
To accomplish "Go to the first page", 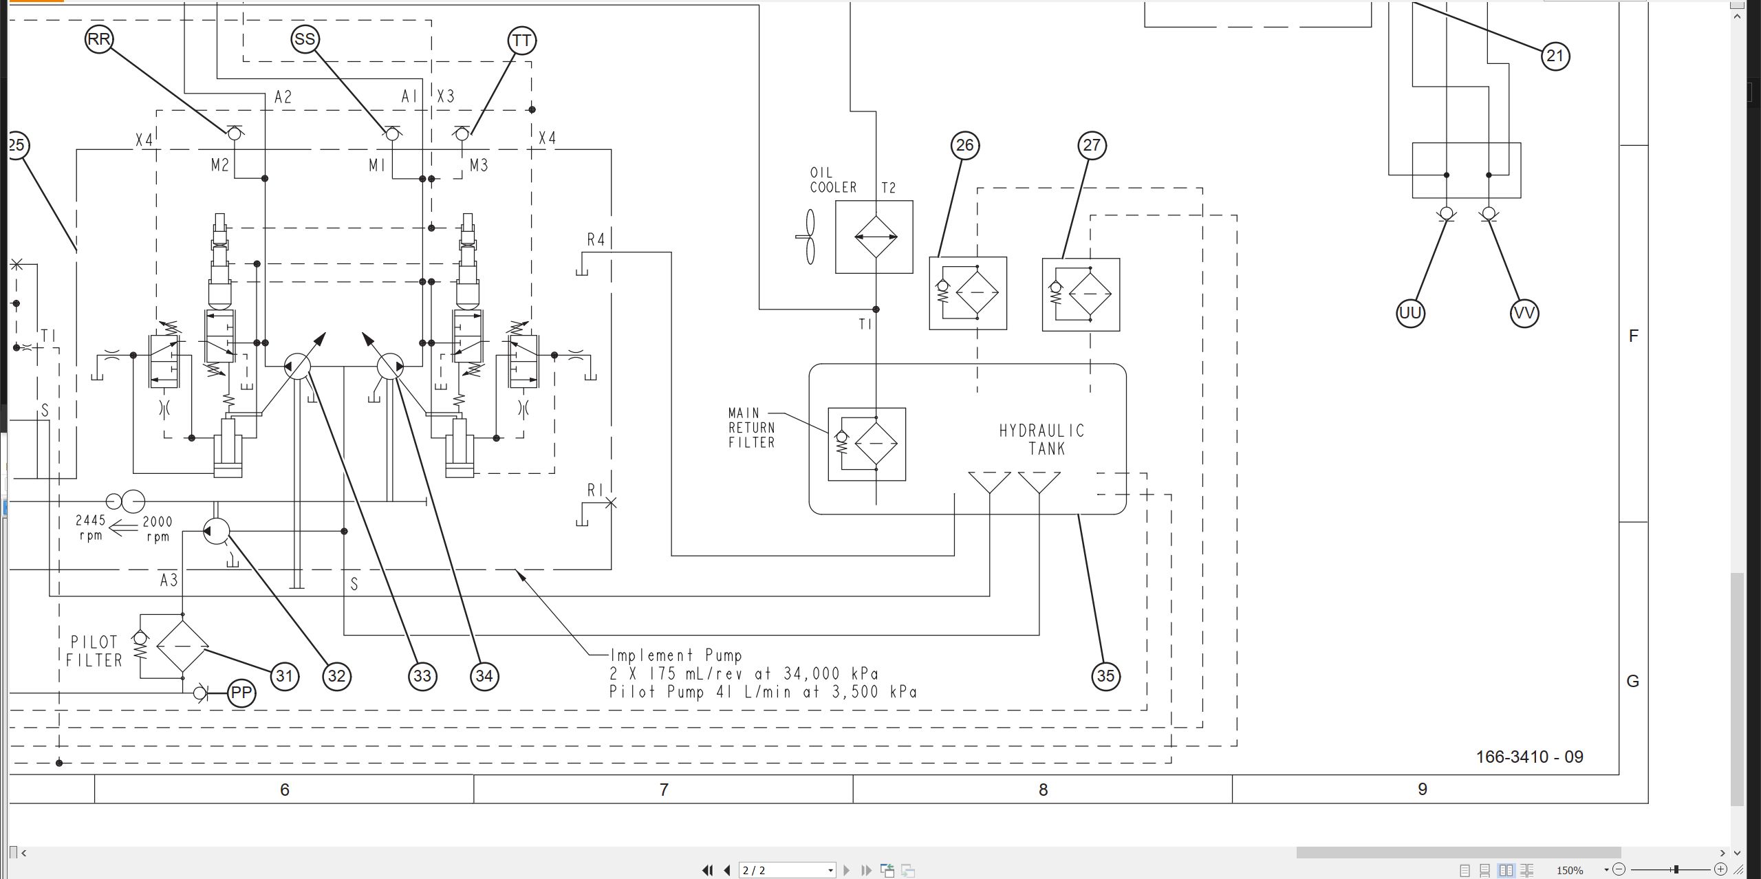I will [x=707, y=870].
